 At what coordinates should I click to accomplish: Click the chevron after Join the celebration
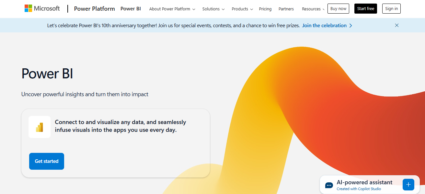click(x=350, y=25)
